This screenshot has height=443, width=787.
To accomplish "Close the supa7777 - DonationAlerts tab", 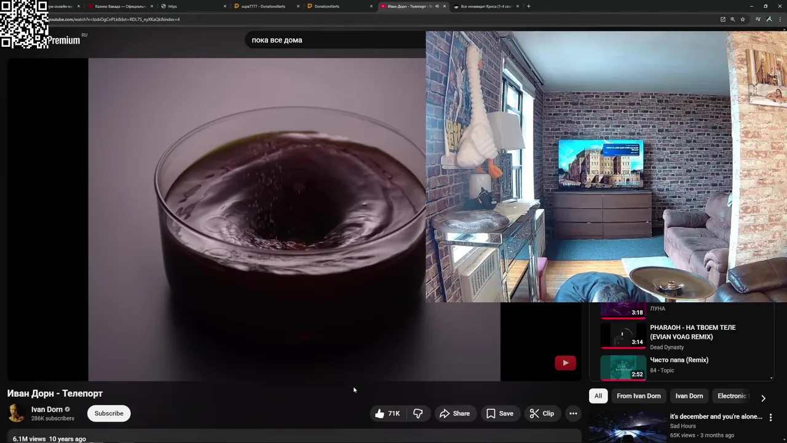I will click(298, 6).
